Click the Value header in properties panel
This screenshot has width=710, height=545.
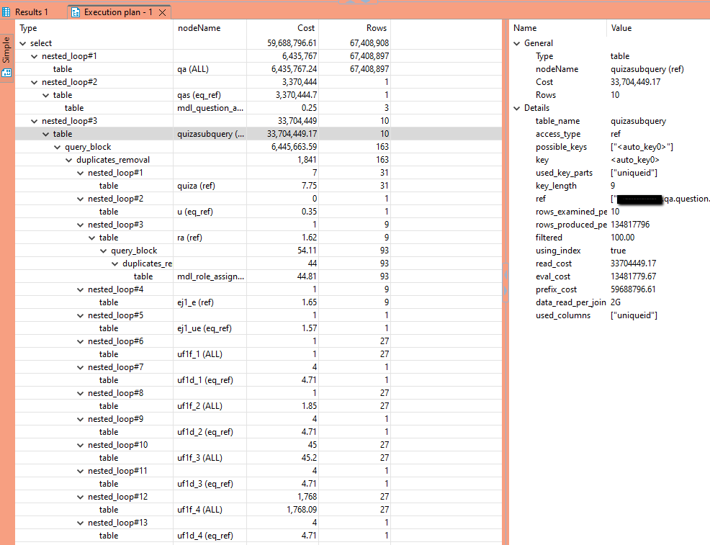[621, 28]
